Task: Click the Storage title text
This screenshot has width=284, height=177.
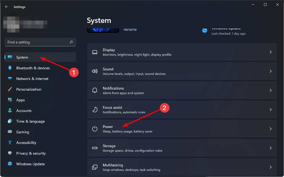Action: point(109,146)
